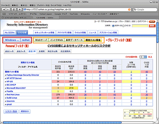Image resolution: width=159 pixels, height=124 pixels.
Task: Click the horizontal scrollbar at page bottom
Action: coord(62,122)
